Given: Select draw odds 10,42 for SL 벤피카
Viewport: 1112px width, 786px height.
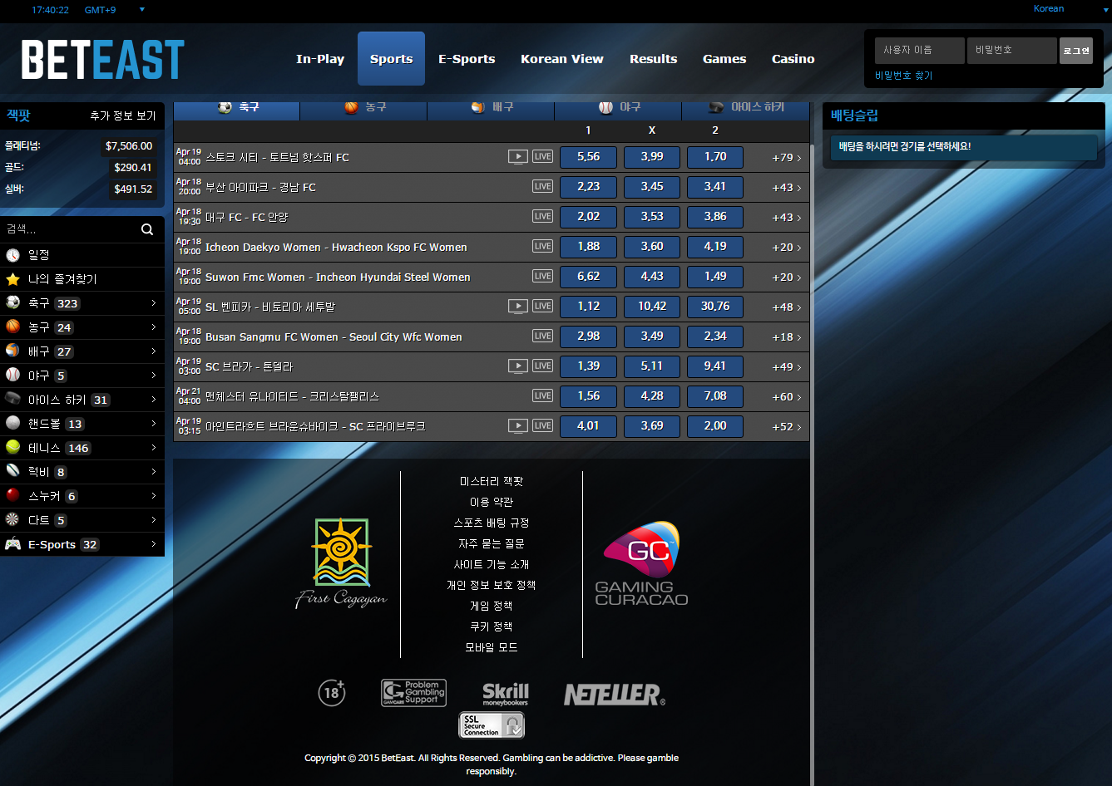Looking at the screenshot, I should tap(652, 307).
